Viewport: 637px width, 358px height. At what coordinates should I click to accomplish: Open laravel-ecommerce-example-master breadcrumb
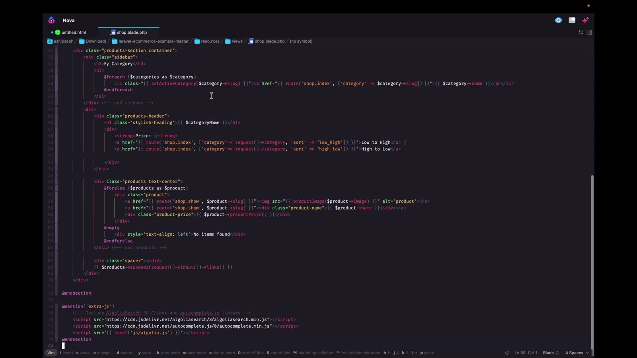coord(150,41)
